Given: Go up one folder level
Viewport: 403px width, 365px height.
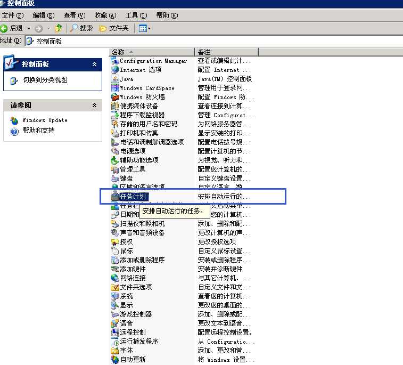Looking at the screenshot, I should (x=59, y=28).
